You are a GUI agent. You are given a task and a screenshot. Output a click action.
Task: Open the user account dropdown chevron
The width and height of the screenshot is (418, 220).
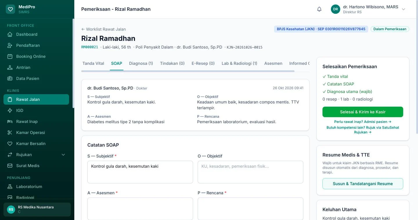(403, 9)
